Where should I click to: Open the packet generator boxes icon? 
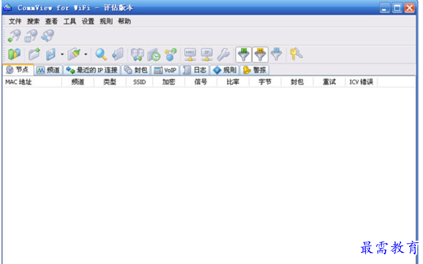(x=137, y=54)
